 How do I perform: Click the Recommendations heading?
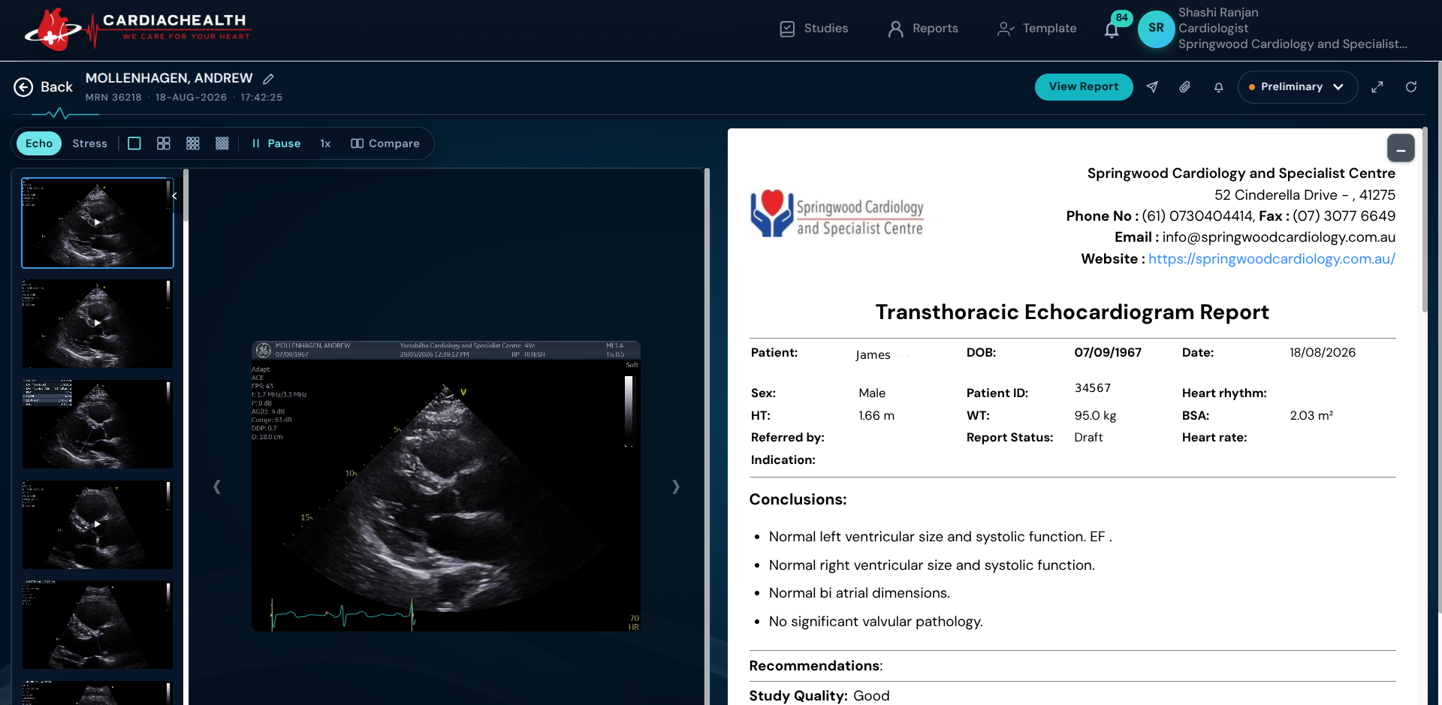click(816, 666)
